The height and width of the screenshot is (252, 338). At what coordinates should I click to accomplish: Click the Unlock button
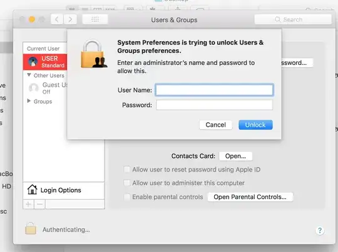tap(255, 125)
